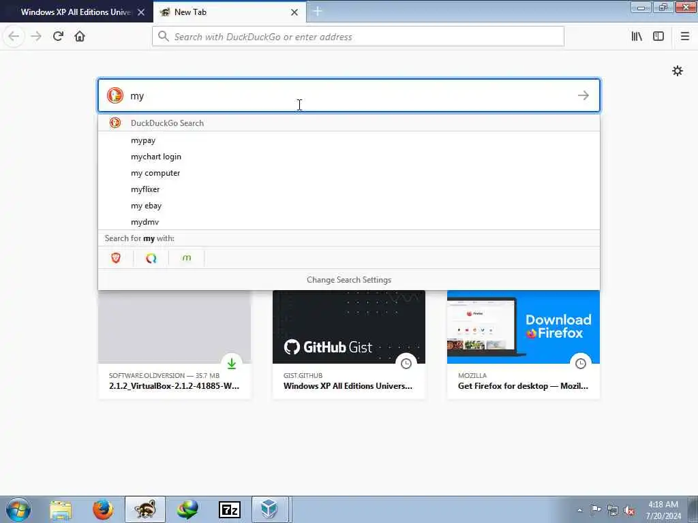This screenshot has height=523, width=698.
Task: Choose the myflixer suggestion
Action: (348, 189)
